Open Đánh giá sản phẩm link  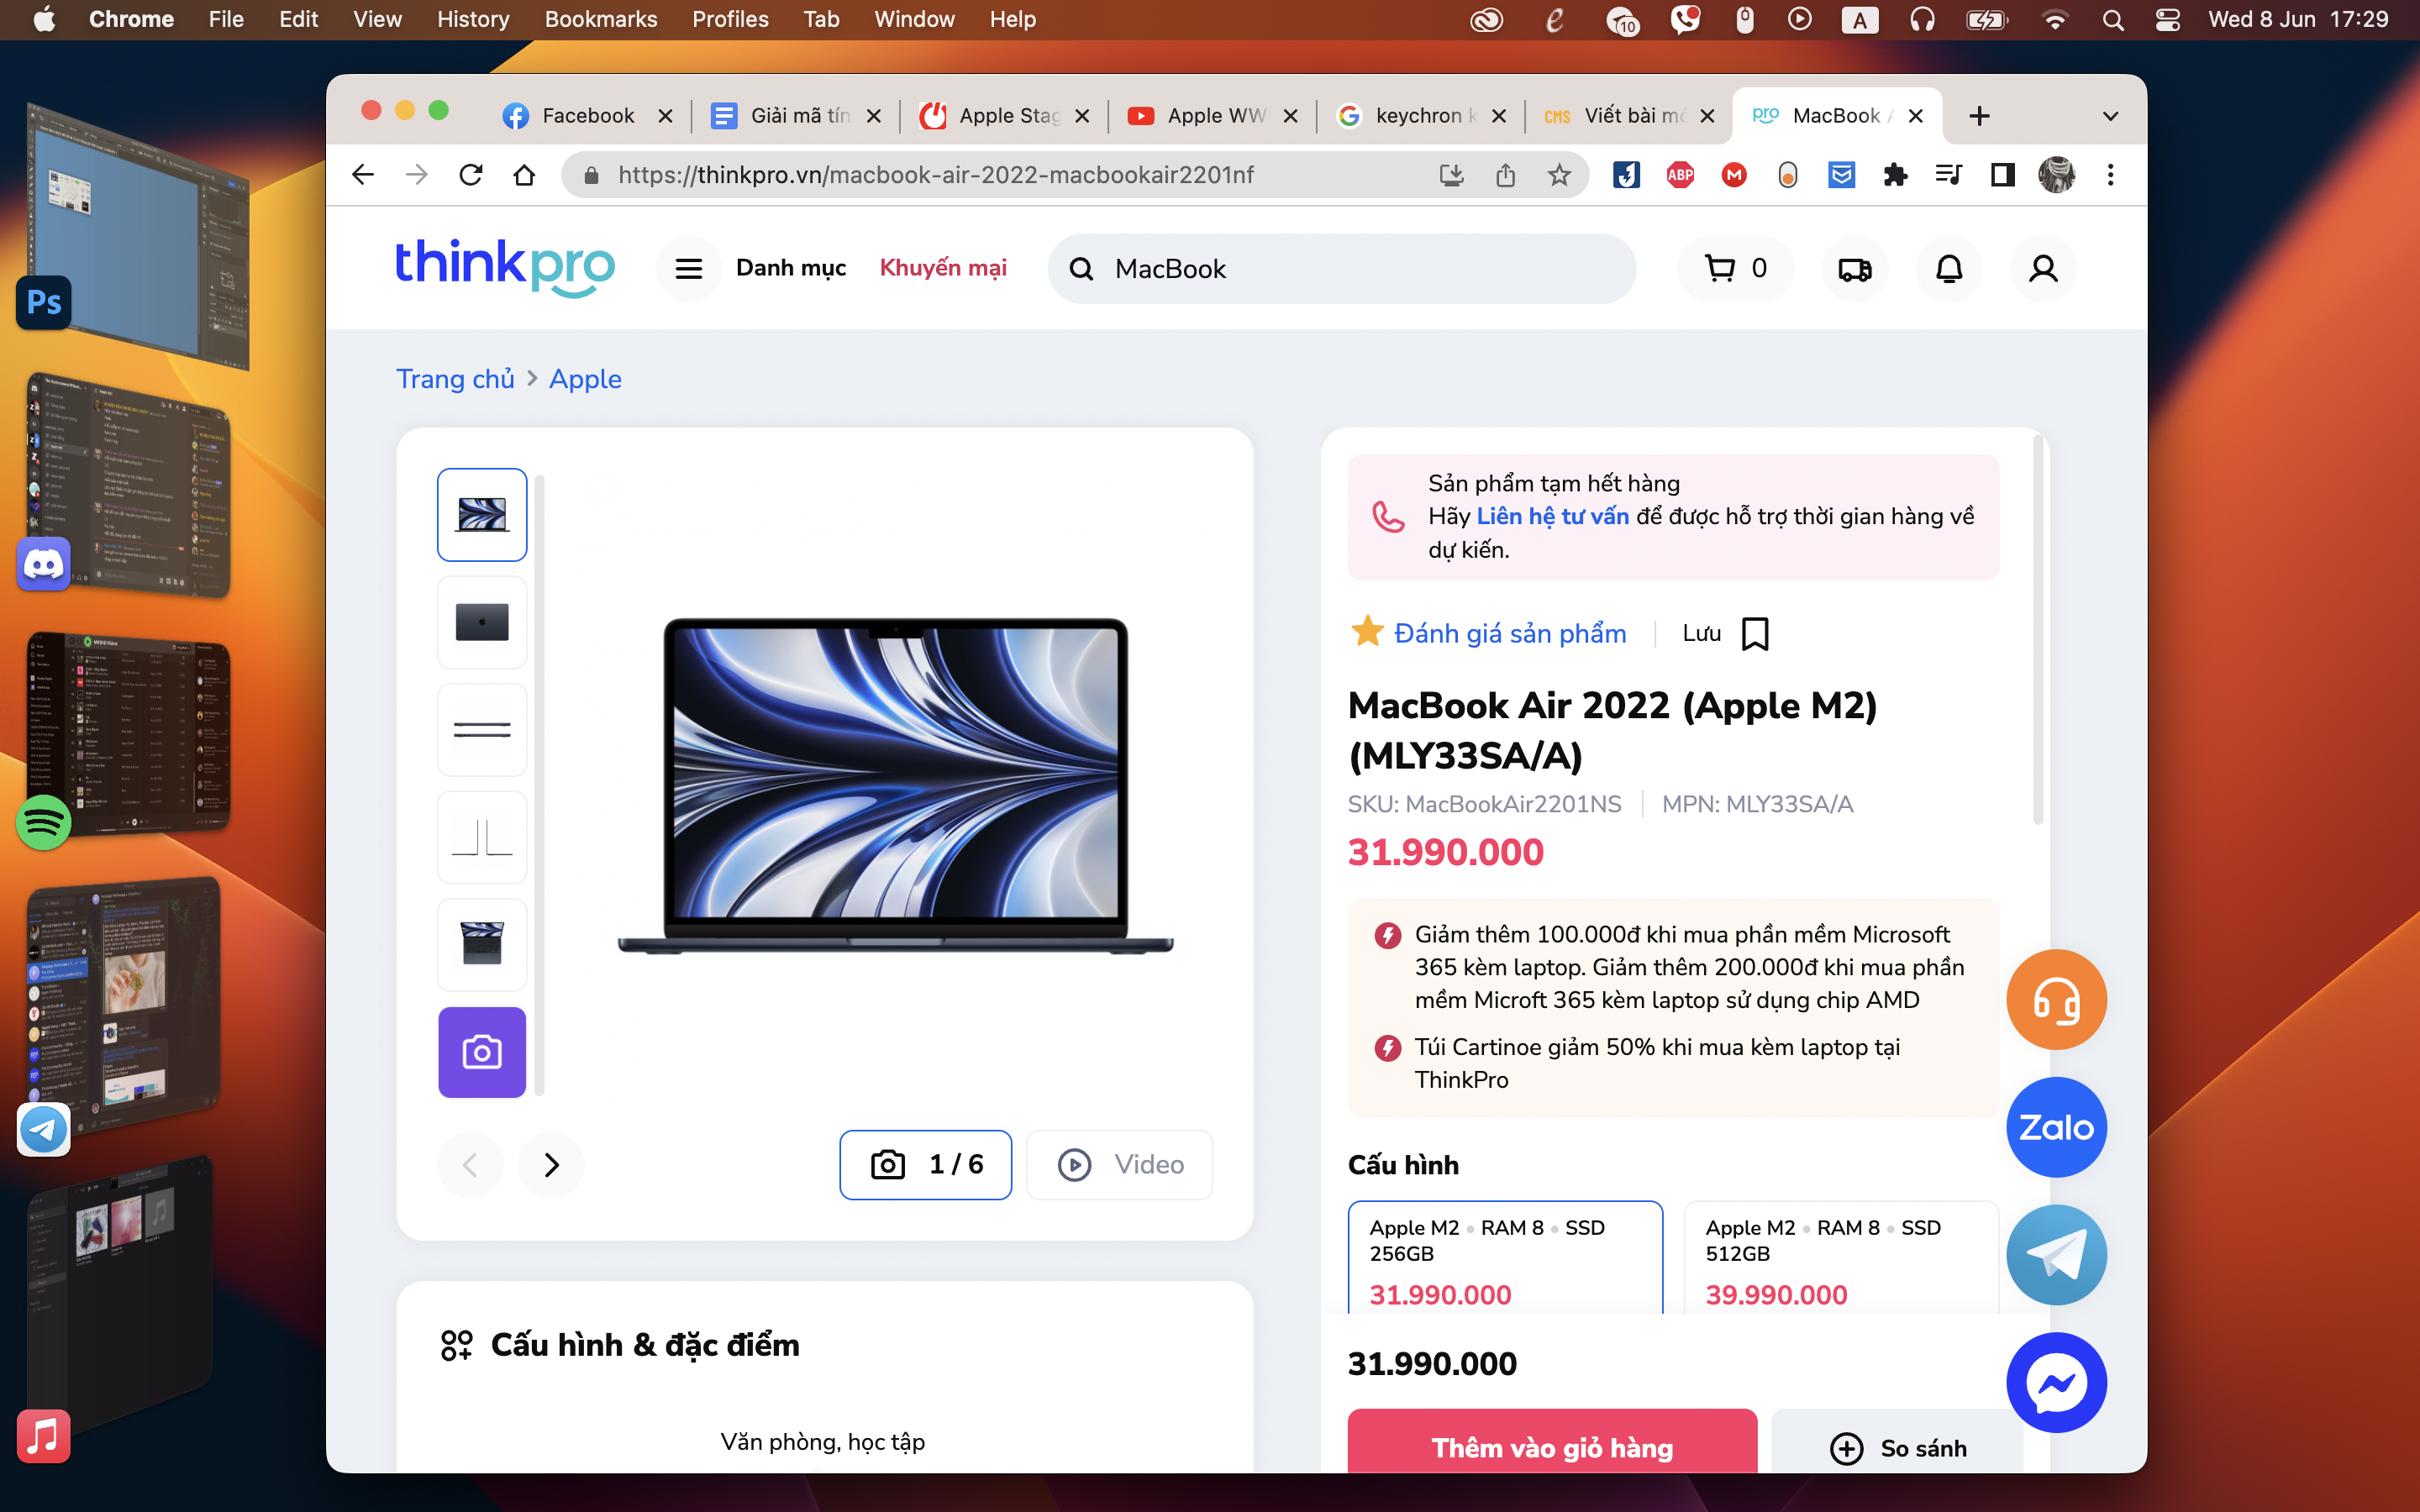pyautogui.click(x=1510, y=634)
